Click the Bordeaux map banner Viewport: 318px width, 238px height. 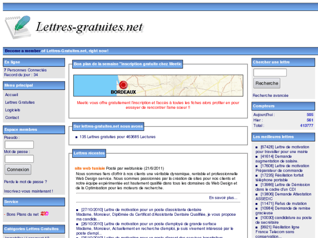tap(158, 86)
